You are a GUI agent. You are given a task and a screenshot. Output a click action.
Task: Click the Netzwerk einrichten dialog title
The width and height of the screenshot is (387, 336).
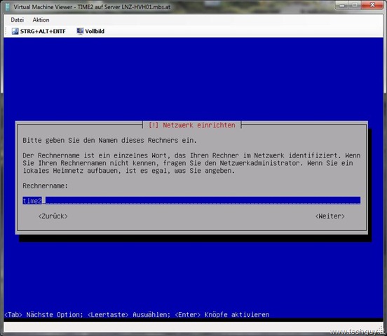[x=192, y=125]
